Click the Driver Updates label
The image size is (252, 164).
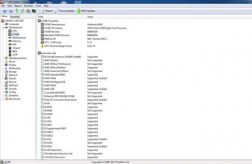(x=67, y=11)
